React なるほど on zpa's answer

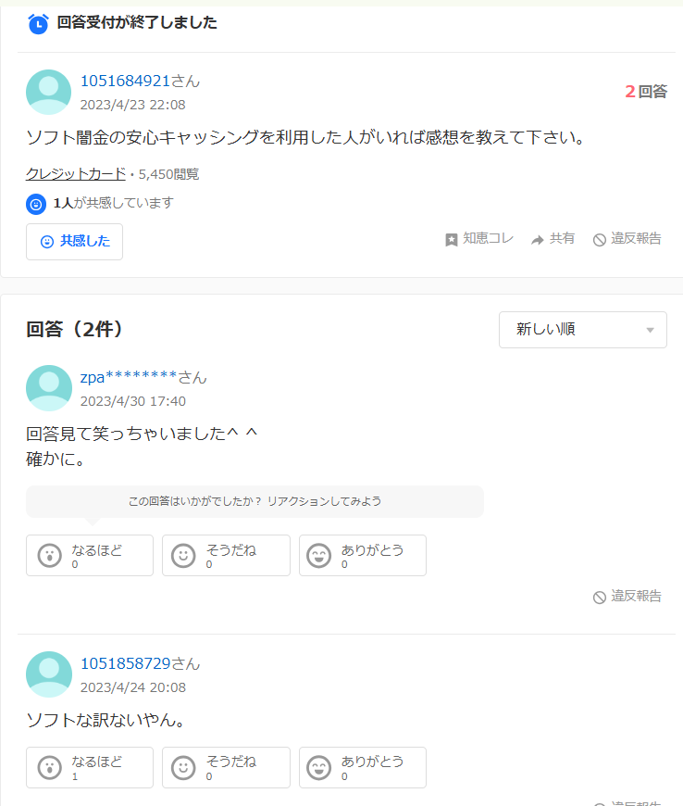click(x=90, y=555)
